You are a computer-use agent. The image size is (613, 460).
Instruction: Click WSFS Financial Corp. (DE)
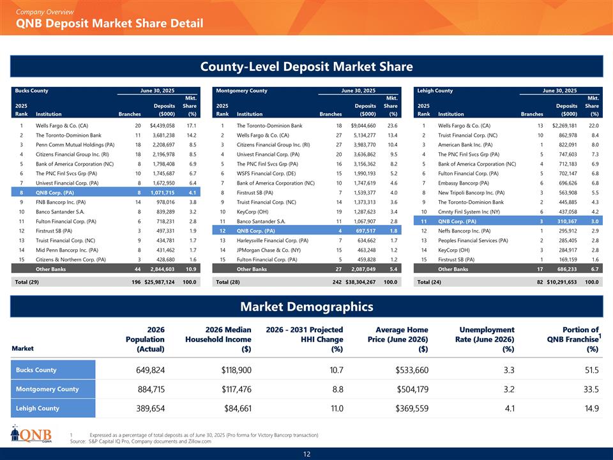pyautogui.click(x=266, y=173)
